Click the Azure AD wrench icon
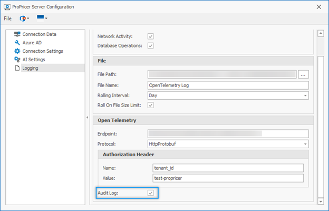The image size is (329, 211). (x=17, y=43)
